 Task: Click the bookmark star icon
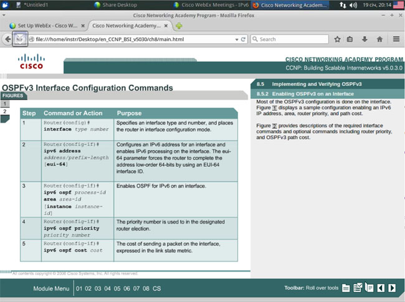pyautogui.click(x=337, y=39)
